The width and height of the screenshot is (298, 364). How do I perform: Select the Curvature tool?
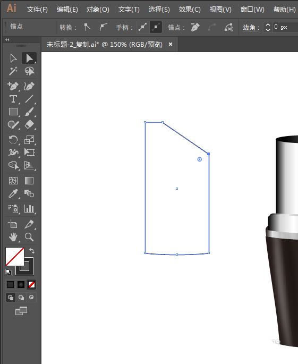tap(29, 87)
